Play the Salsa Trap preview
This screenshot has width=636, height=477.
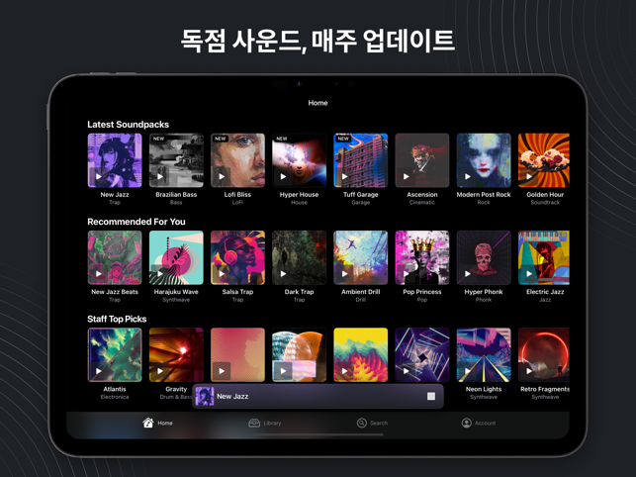(222, 274)
